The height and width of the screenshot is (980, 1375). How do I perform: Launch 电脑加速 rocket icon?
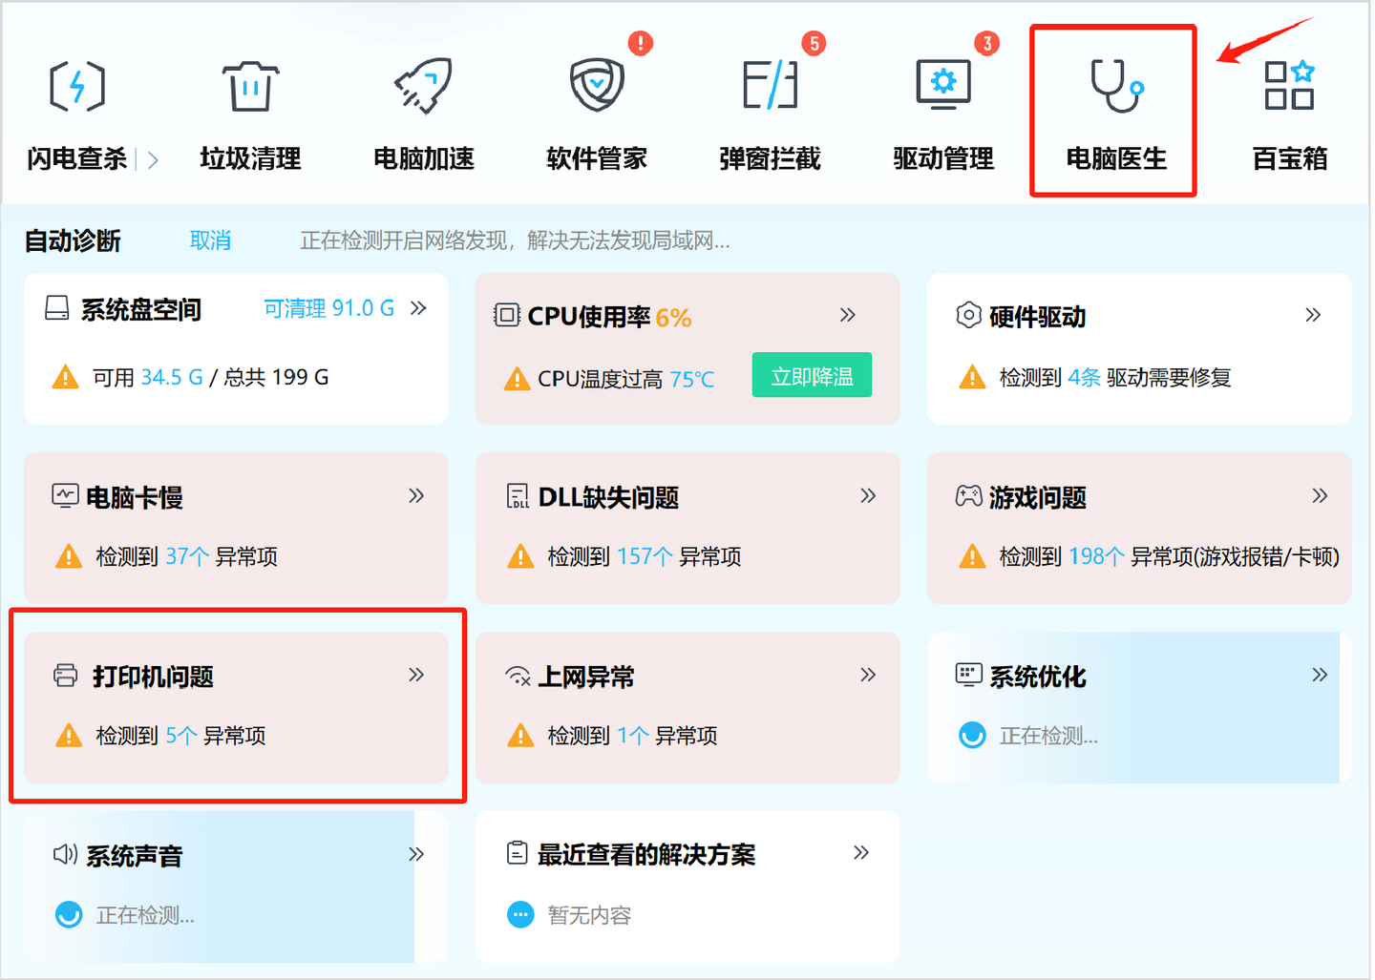coord(424,86)
